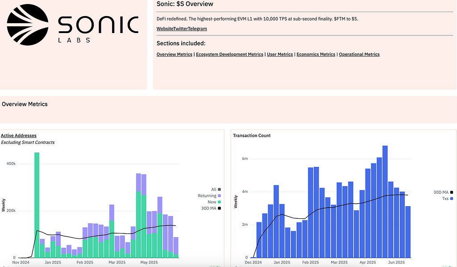This screenshot has width=457, height=267.
Task: Jump to Overview Metrics section link
Action: (x=174, y=54)
